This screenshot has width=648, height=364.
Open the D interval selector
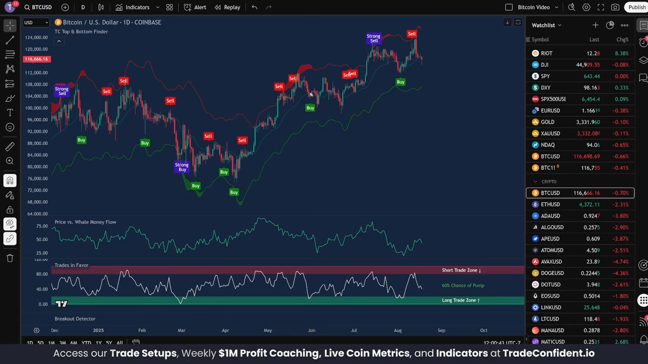coord(83,7)
